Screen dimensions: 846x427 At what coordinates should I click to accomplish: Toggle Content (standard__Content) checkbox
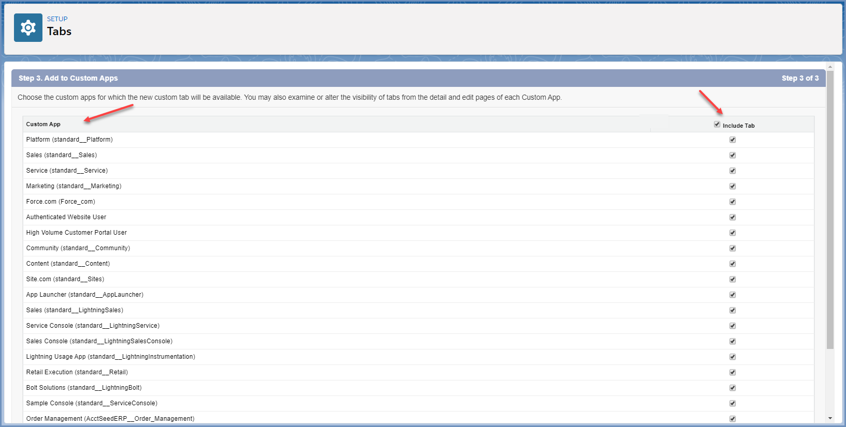733,264
